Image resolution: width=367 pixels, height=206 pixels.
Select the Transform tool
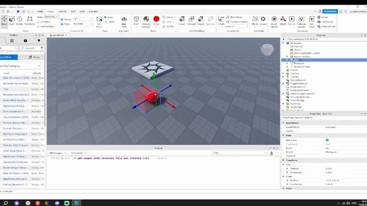29,21
